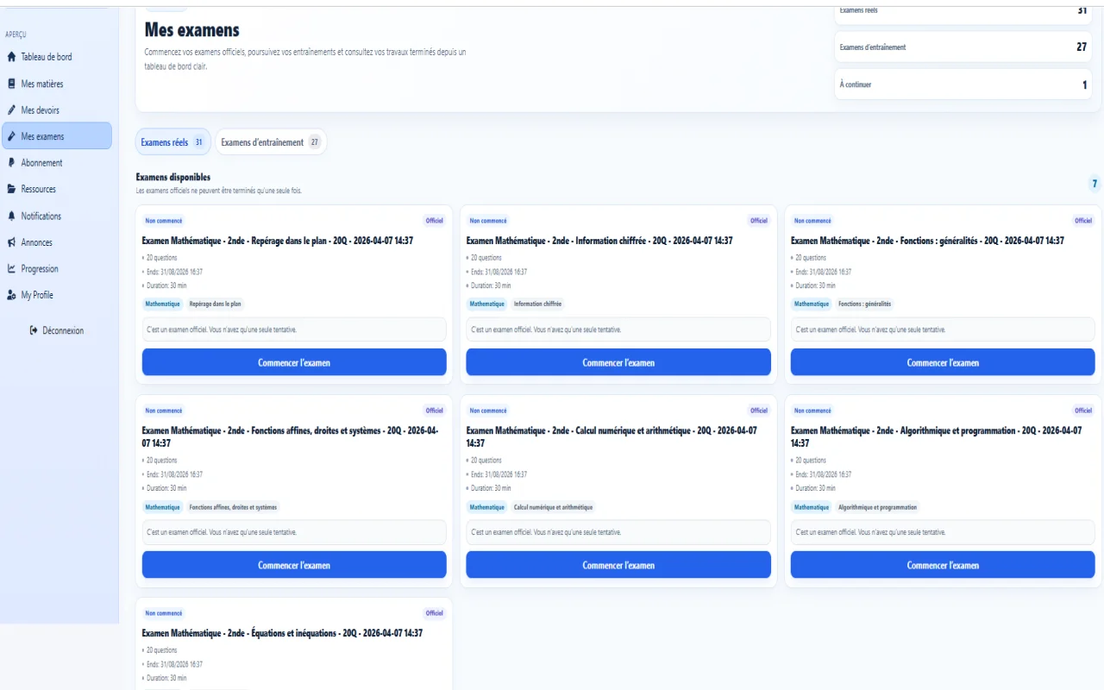This screenshot has height=690, width=1104.
Task: Click the Officiel badge on Algorithmique card
Action: 1083,411
